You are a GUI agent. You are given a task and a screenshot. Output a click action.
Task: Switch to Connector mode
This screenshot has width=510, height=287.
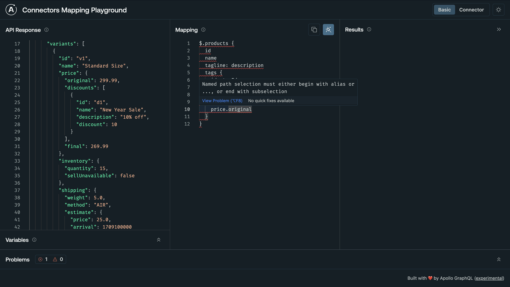[x=471, y=10]
